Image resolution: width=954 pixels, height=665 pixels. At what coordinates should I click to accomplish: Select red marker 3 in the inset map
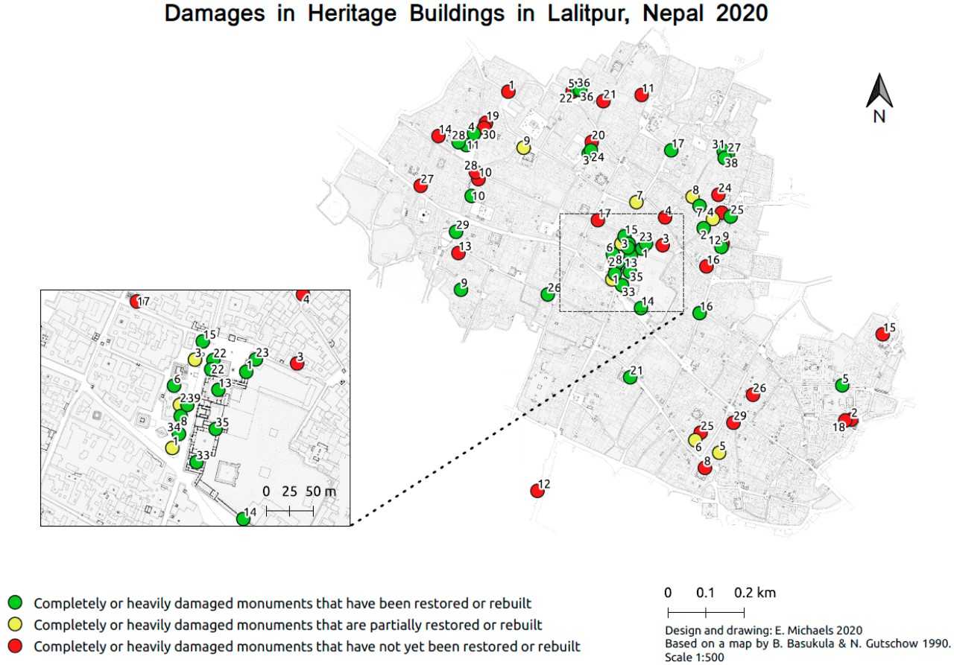[297, 363]
